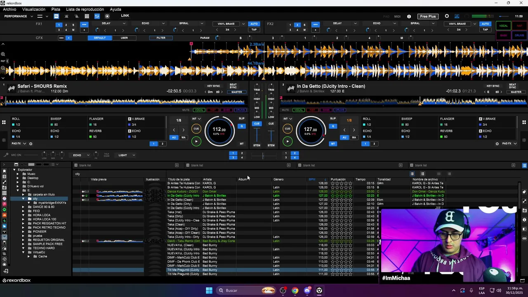Open the Collection bookmark icon in sidebar
528x297 pixels.
click(5, 171)
